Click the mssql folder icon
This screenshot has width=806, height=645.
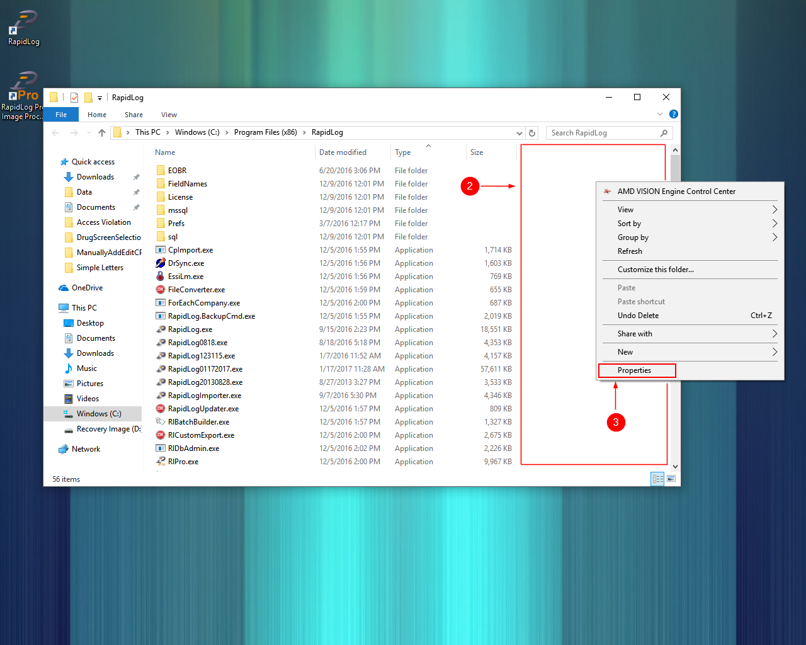tap(161, 210)
